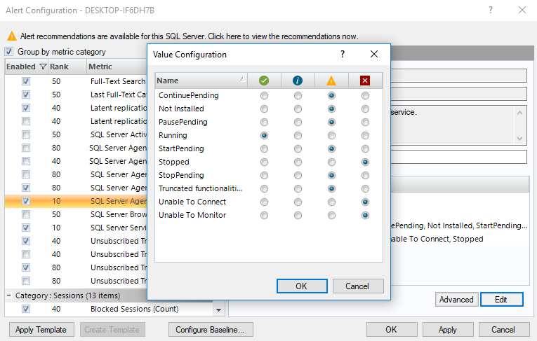Open recommendations via the alert banner link
Screen dimensions: 537x341
188,36
